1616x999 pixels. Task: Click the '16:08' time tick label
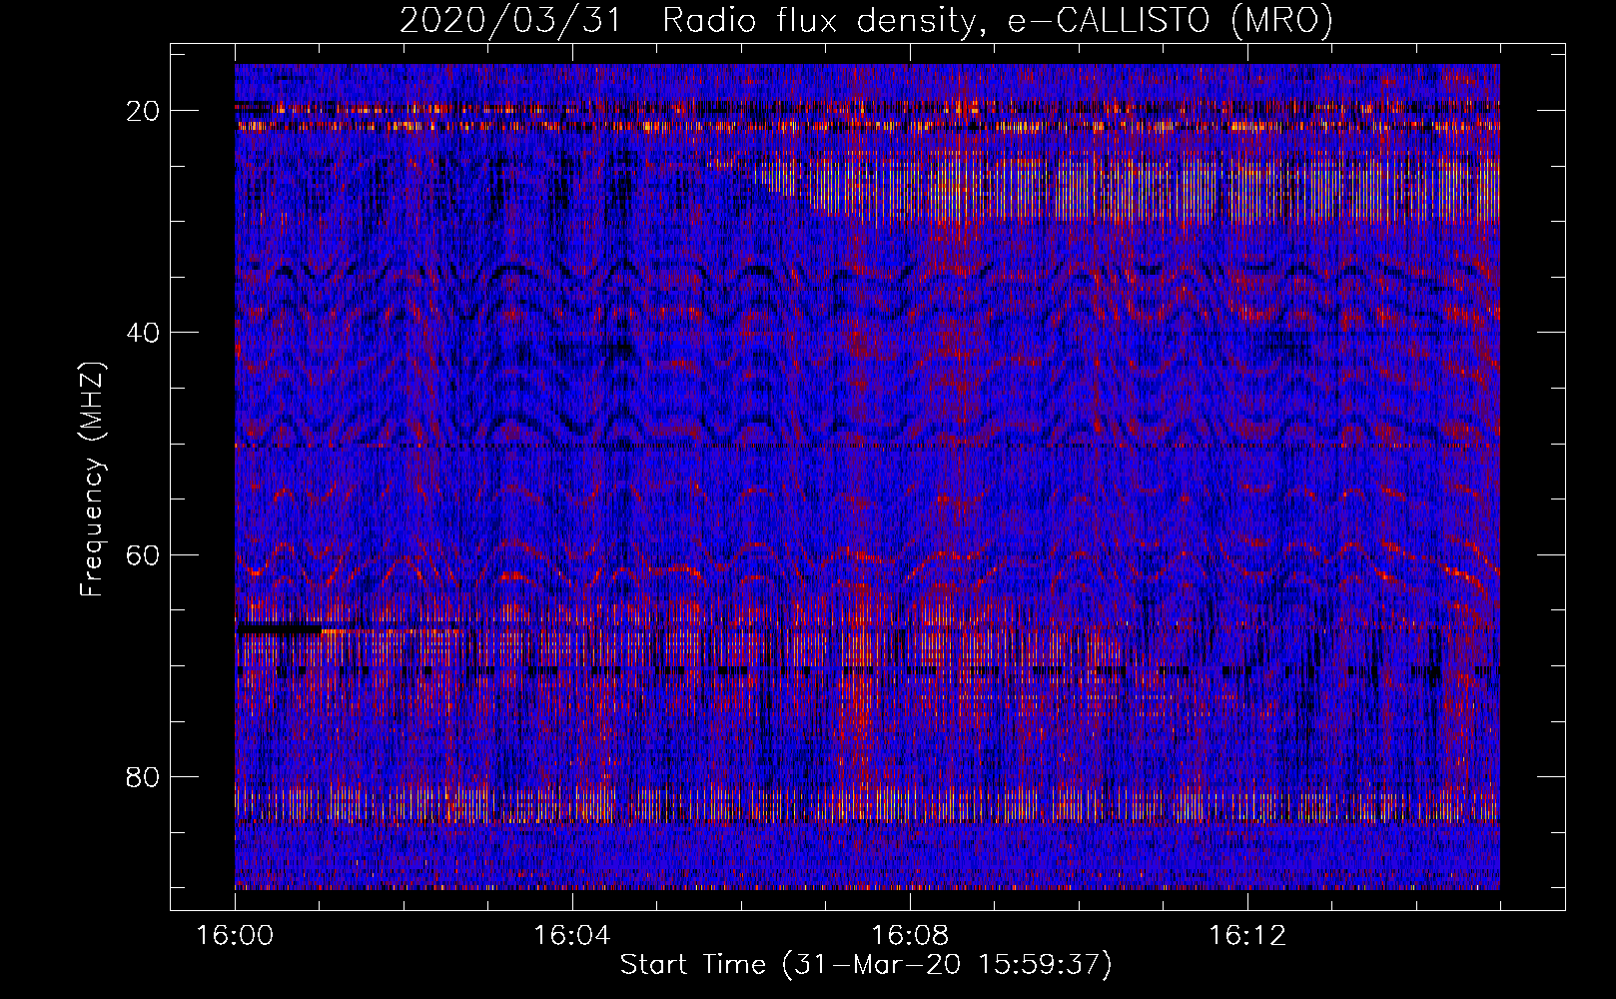click(x=910, y=936)
